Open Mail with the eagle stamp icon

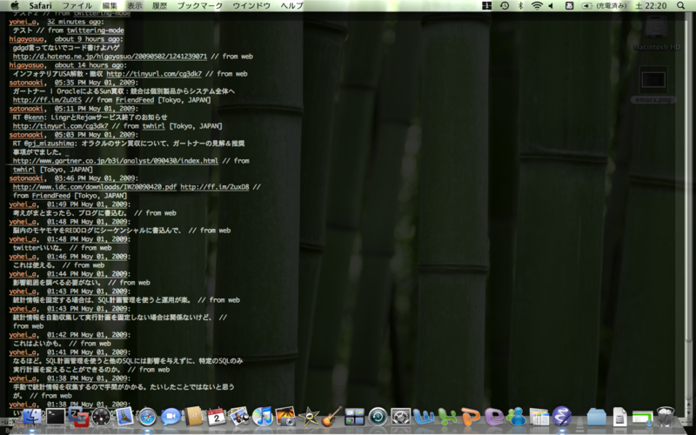coord(124,418)
